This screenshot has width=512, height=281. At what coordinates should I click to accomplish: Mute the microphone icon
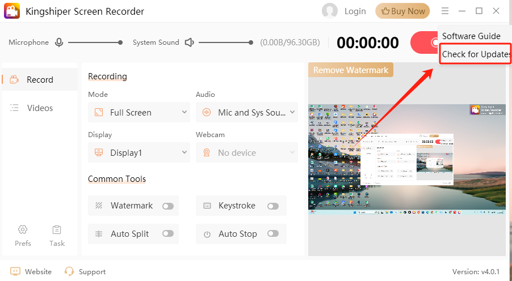59,42
